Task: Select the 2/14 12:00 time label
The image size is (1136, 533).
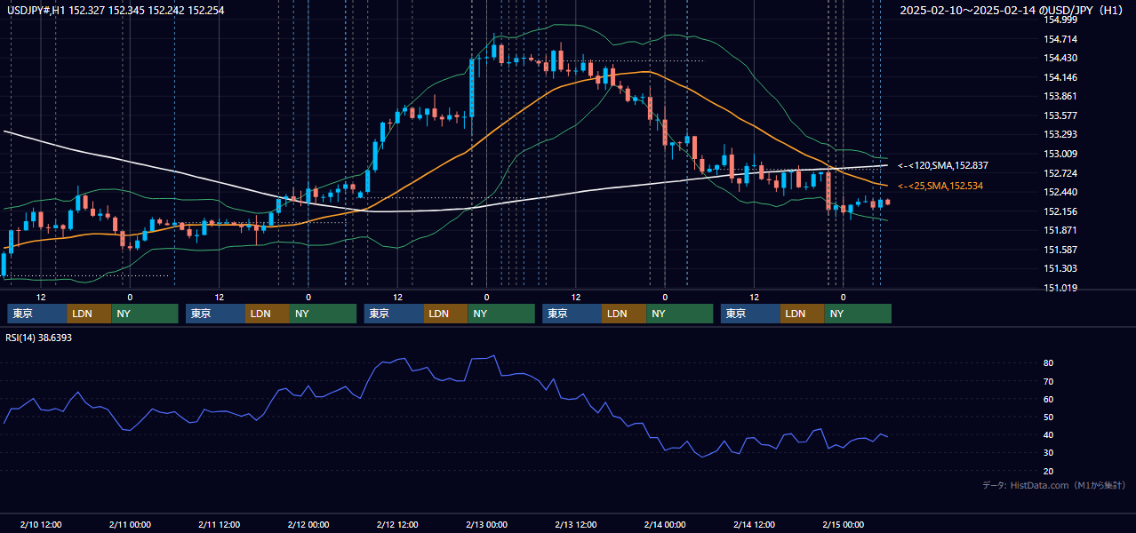Action: pos(755,524)
